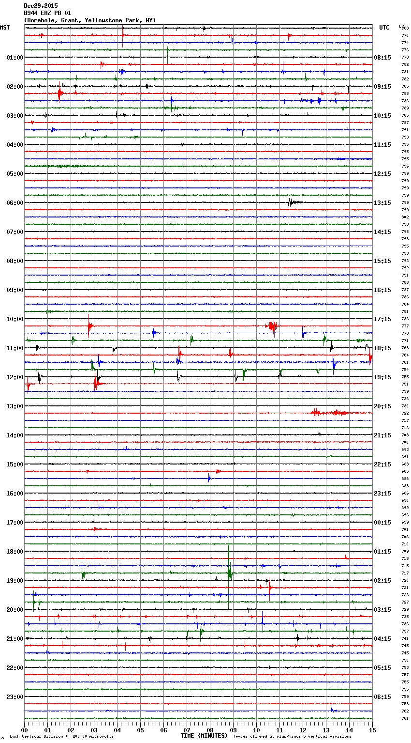Select the 04:00 MST row label
The width and height of the screenshot is (411, 743).
coord(15,145)
